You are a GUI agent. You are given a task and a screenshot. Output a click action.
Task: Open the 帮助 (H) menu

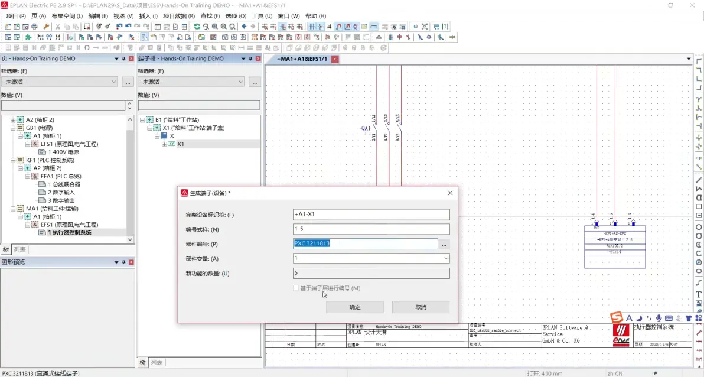tap(315, 16)
